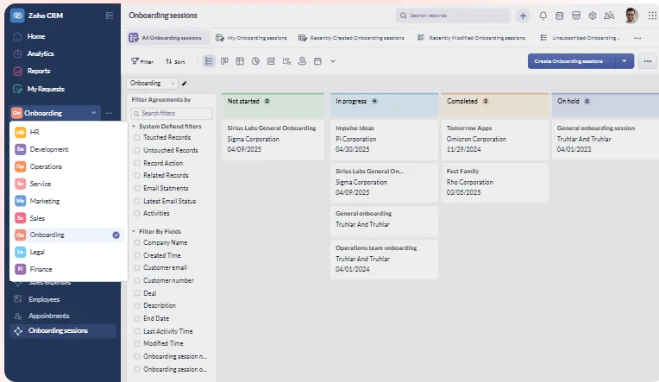659x382 pixels.
Task: Open the marketplace store icon
Action: point(576,16)
